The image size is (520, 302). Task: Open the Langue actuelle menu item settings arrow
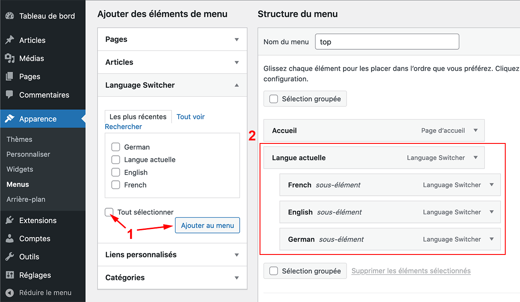[475, 158]
